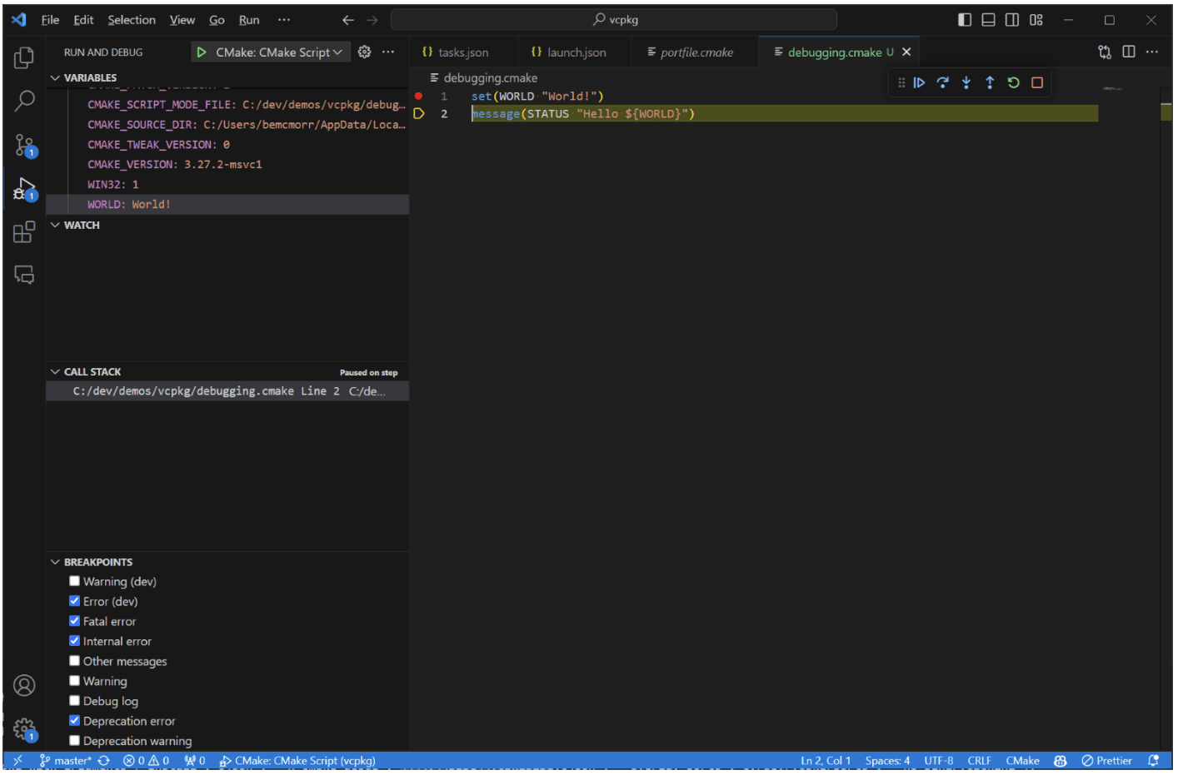Viewport: 1178px width, 775px height.
Task: Open the Run menu
Action: click(x=248, y=19)
